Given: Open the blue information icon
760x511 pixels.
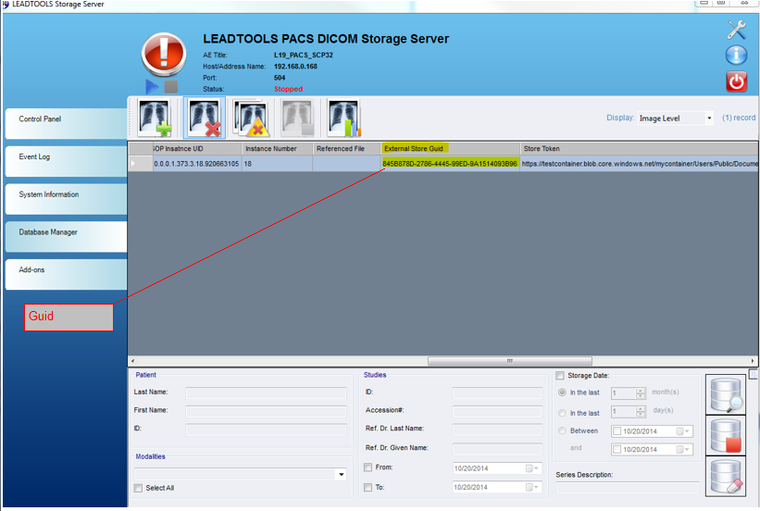Looking at the screenshot, I should pyautogui.click(x=736, y=55).
